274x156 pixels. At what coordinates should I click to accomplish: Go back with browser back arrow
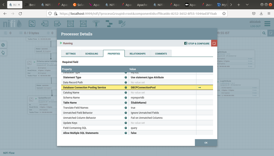tap(5, 14)
